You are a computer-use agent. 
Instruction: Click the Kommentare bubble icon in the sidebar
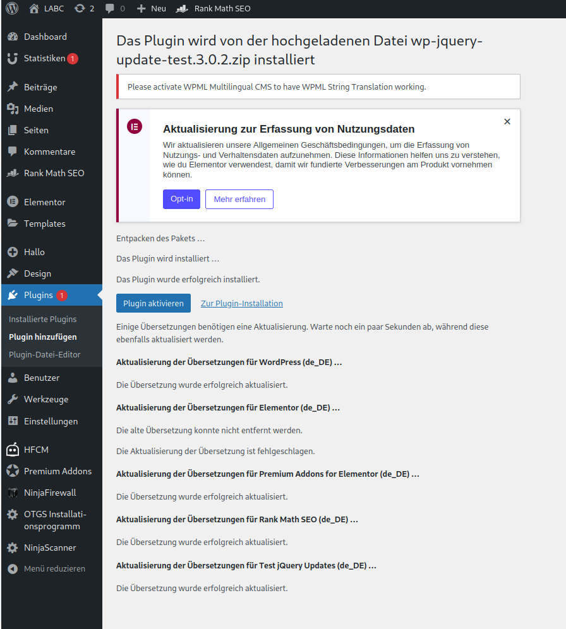point(13,152)
